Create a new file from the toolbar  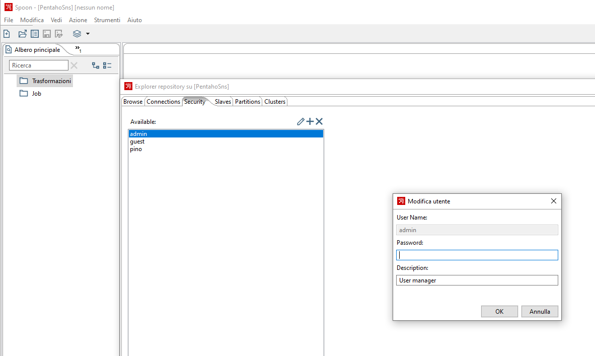point(6,33)
